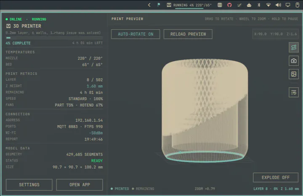Click the 4 h 01 min LEFT text
303x196 pixels.
point(88,43)
